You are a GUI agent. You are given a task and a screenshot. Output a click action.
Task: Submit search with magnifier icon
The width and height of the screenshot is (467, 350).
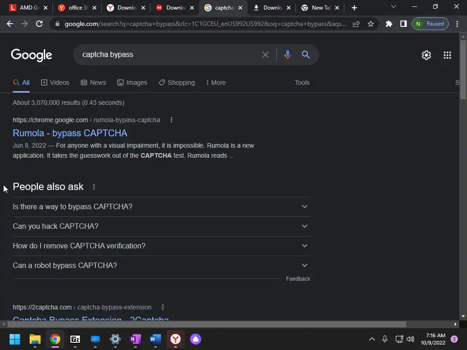306,55
